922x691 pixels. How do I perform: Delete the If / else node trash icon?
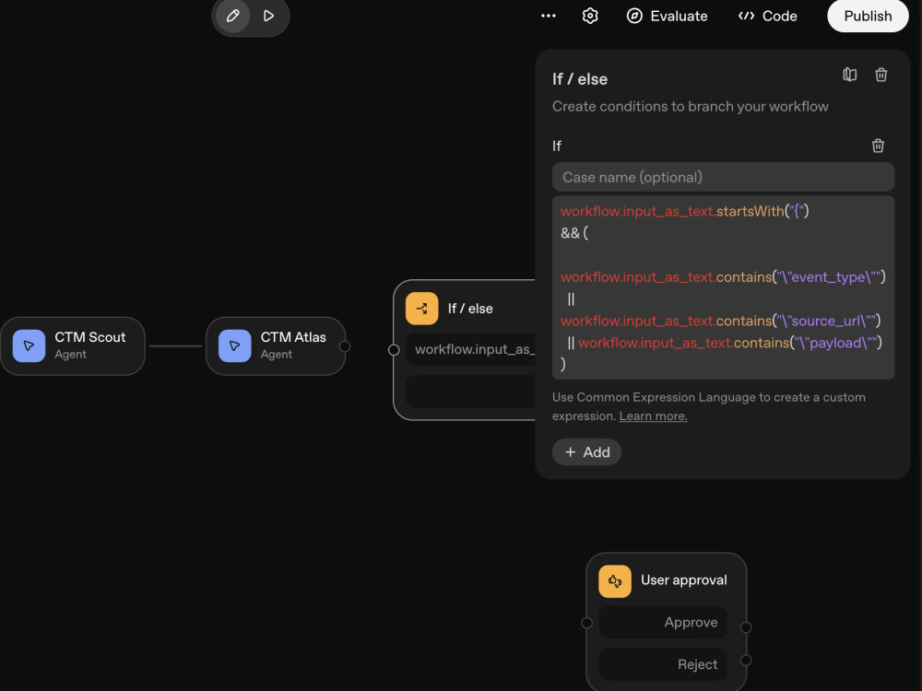(x=881, y=75)
